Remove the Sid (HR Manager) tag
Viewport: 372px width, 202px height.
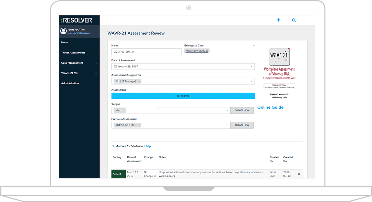(140, 81)
